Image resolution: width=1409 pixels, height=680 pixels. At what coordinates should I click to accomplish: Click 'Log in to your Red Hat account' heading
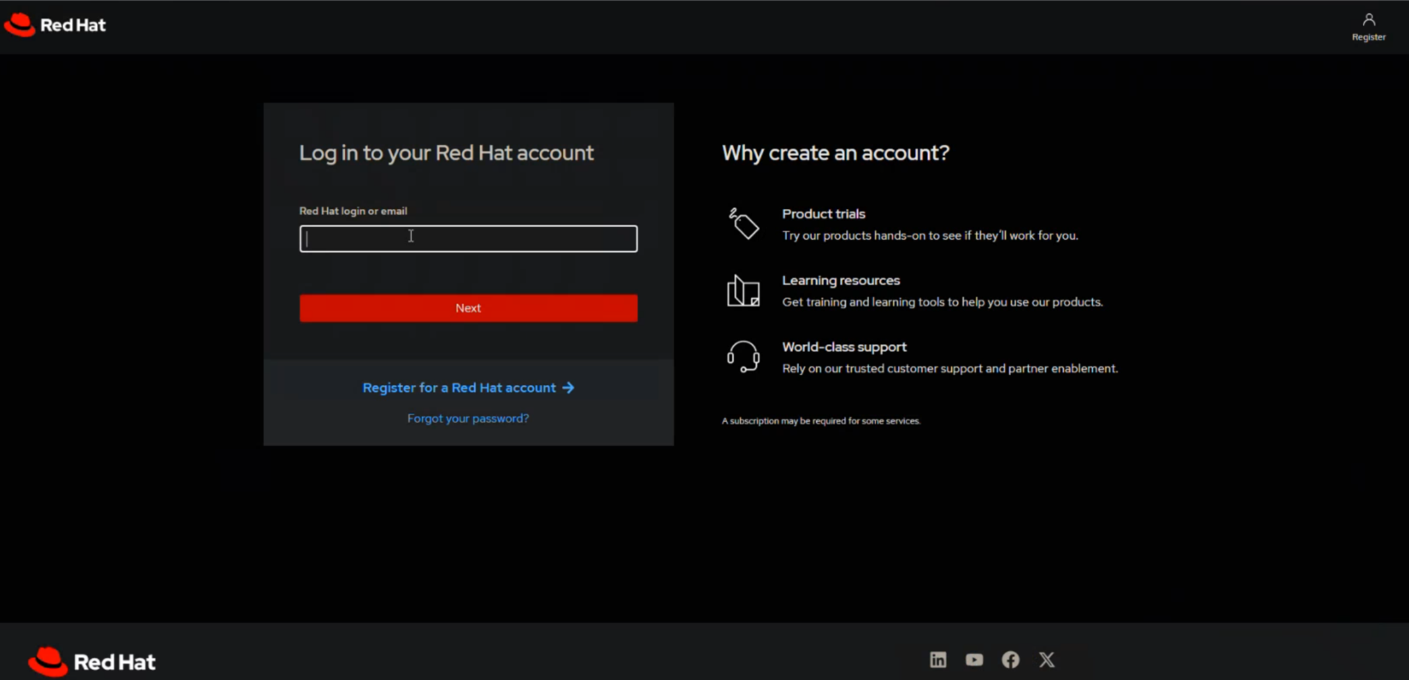(447, 153)
